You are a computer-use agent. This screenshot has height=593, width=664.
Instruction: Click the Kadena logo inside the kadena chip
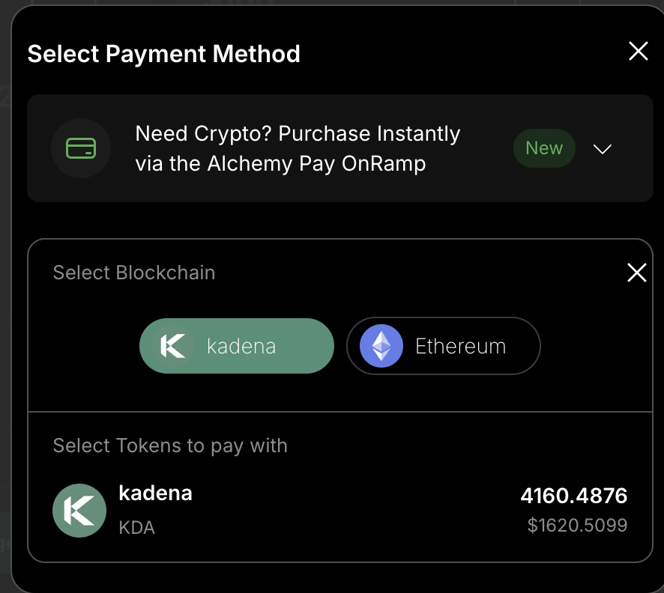tap(173, 346)
